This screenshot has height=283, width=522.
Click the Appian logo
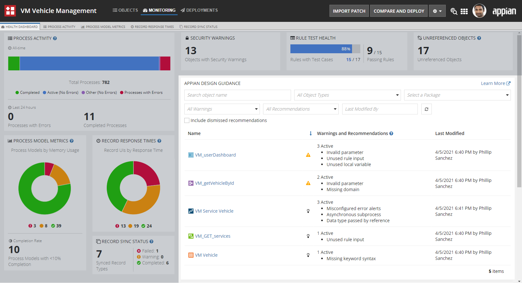point(504,11)
